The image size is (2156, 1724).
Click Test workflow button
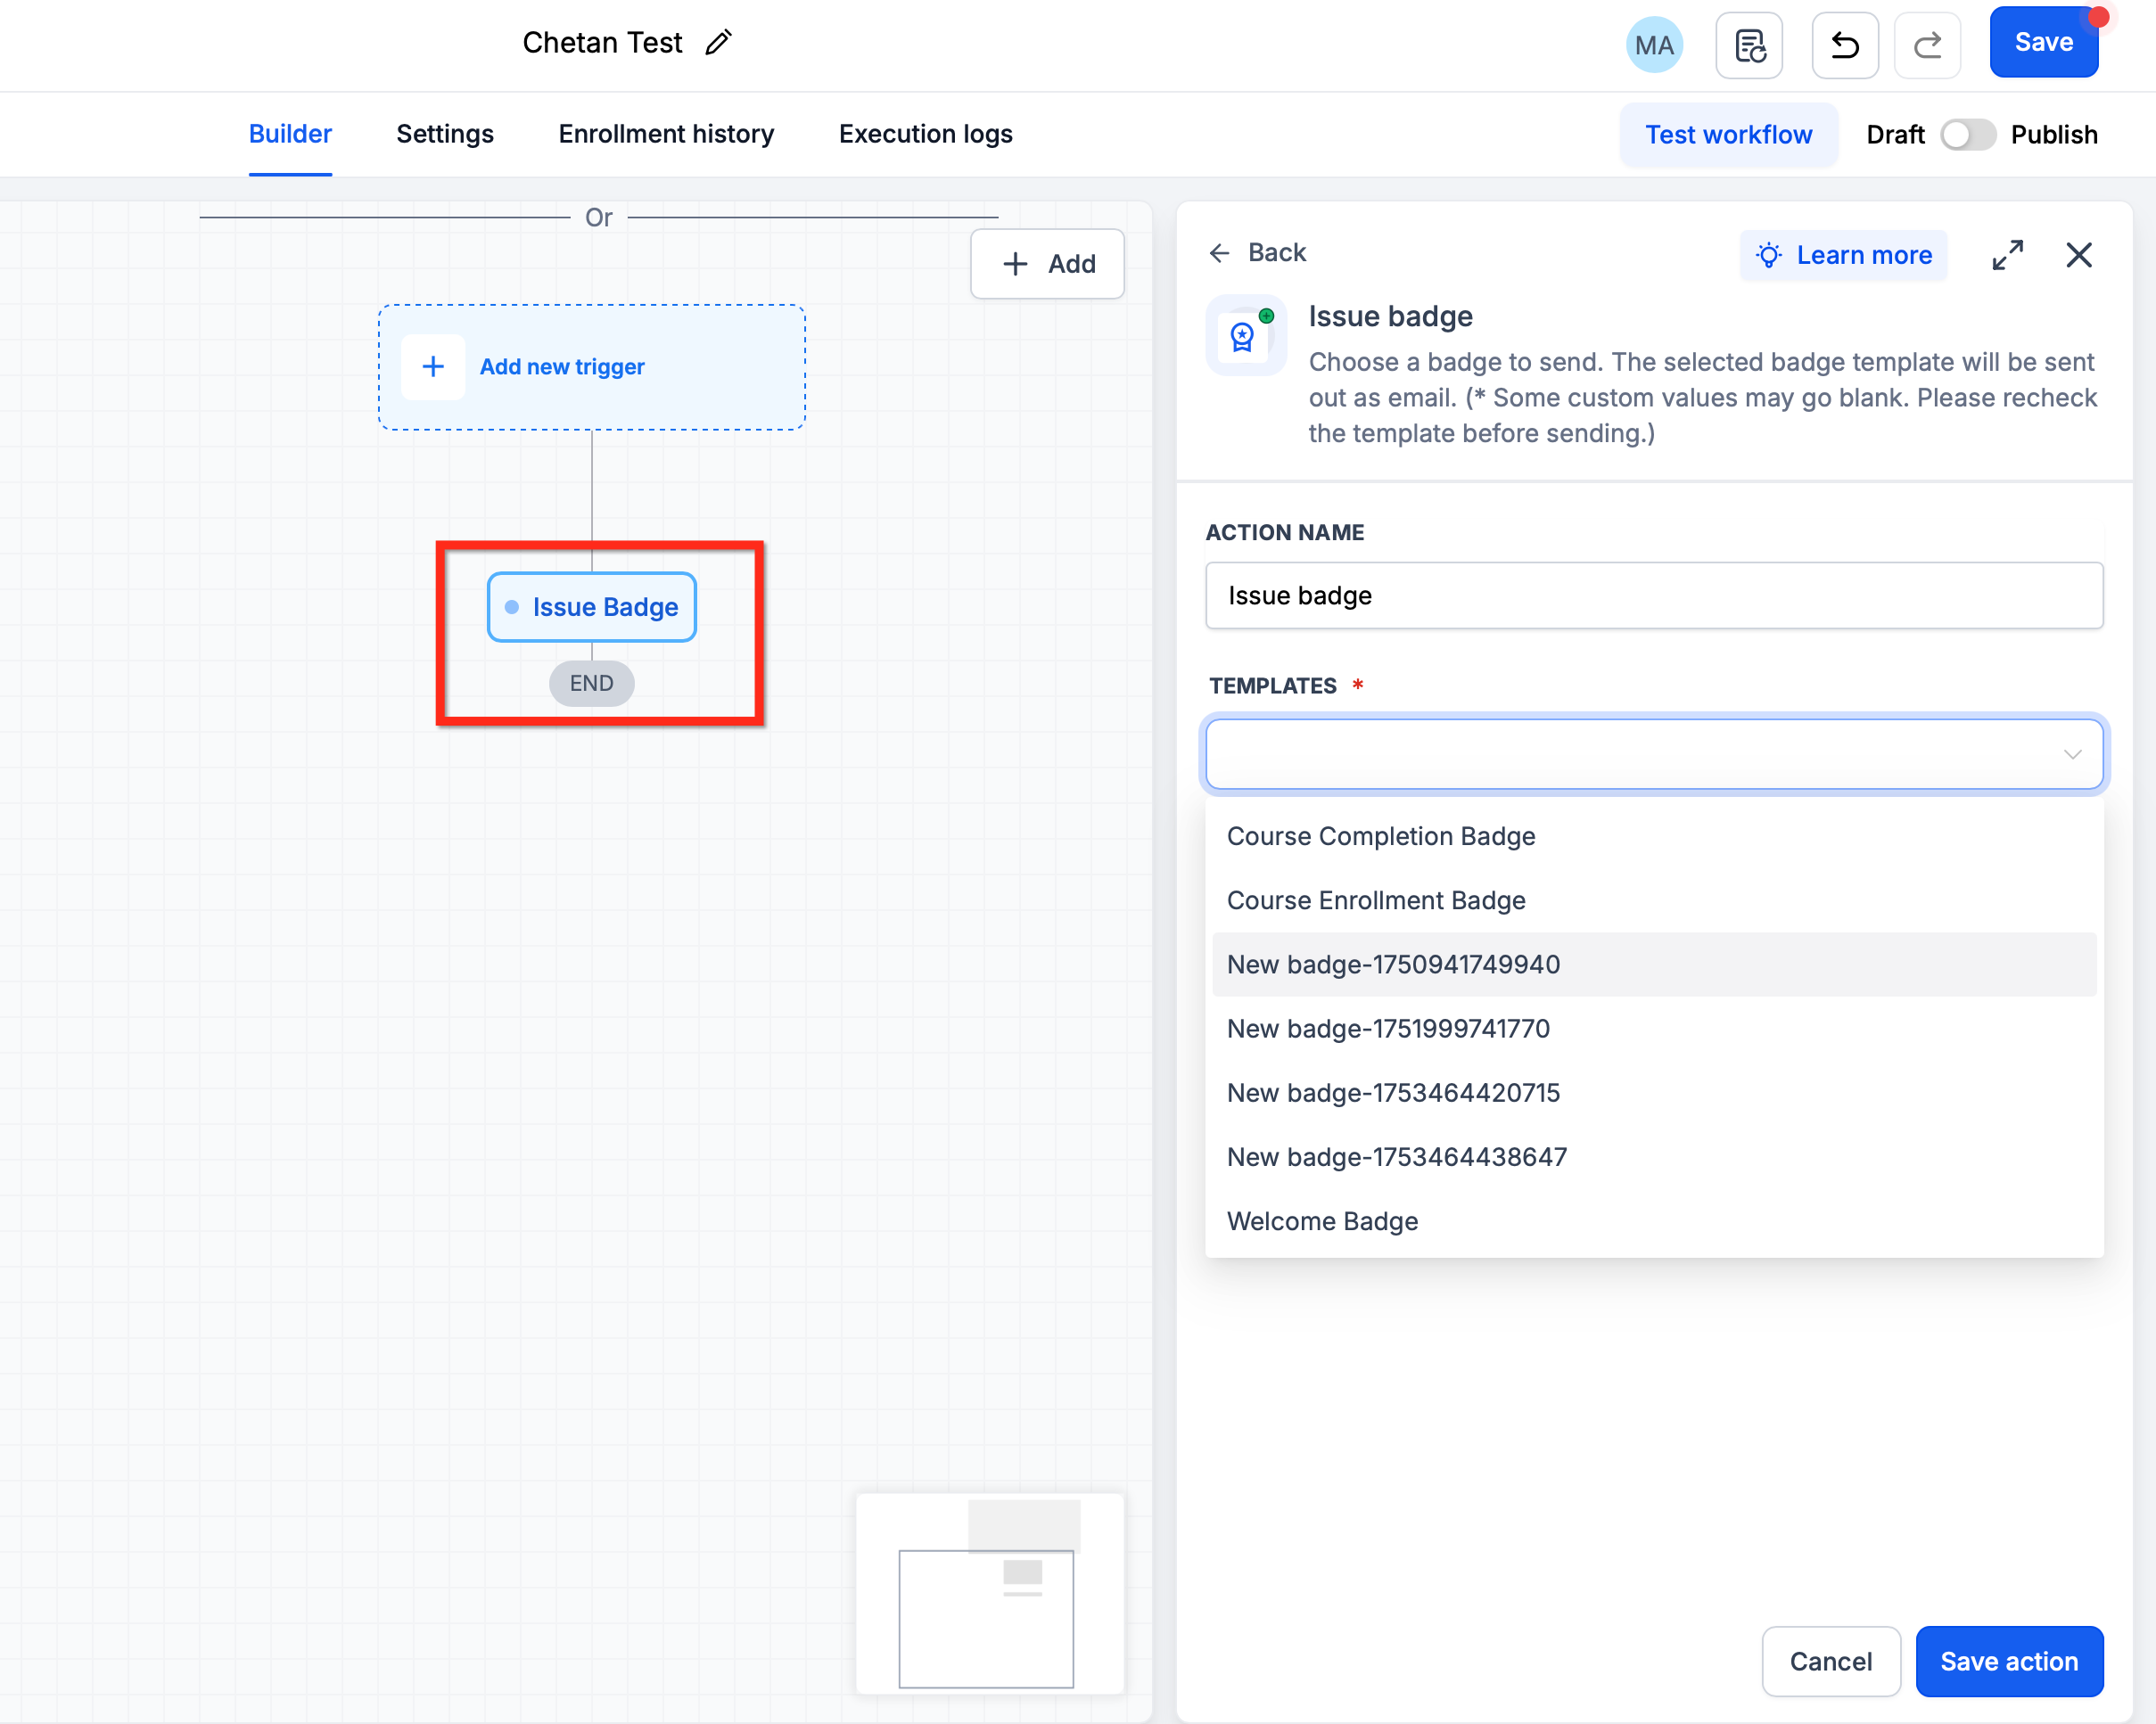[x=1728, y=135]
